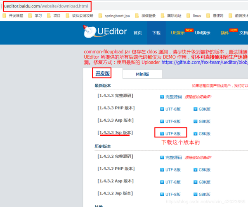Image resolution: width=248 pixels, height=207 pixels.
Task: Select the [1.4.3.3 Jsp 版本] row label
Action: pyautogui.click(x=115, y=132)
